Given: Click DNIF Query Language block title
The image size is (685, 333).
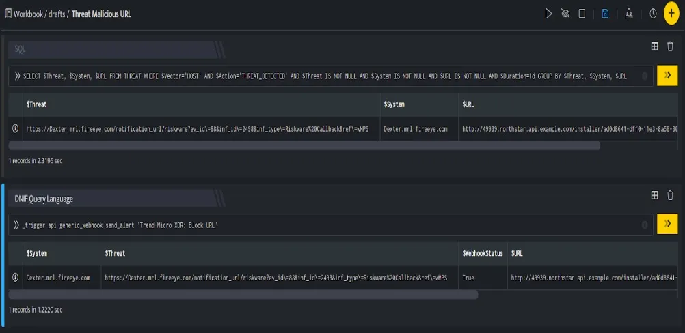Looking at the screenshot, I should pos(44,199).
